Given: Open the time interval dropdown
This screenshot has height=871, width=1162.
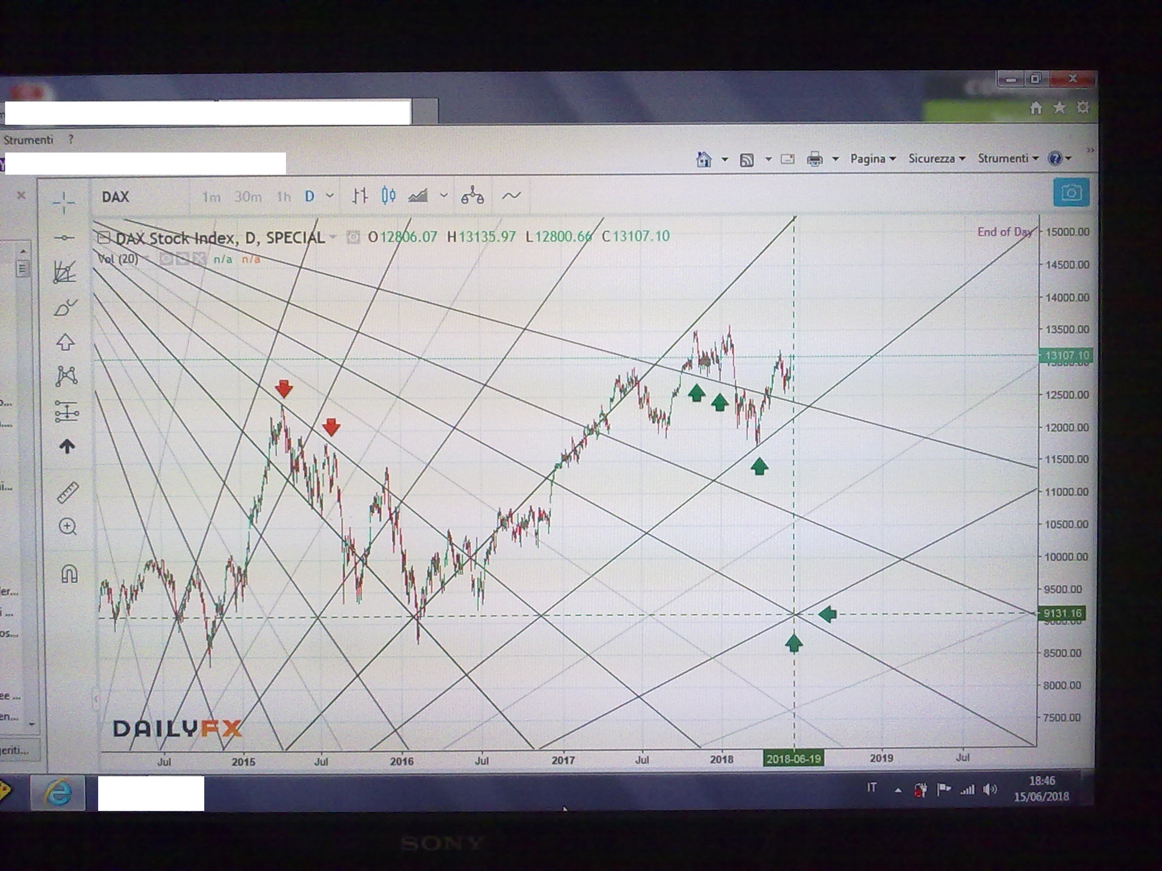Looking at the screenshot, I should pos(330,196).
